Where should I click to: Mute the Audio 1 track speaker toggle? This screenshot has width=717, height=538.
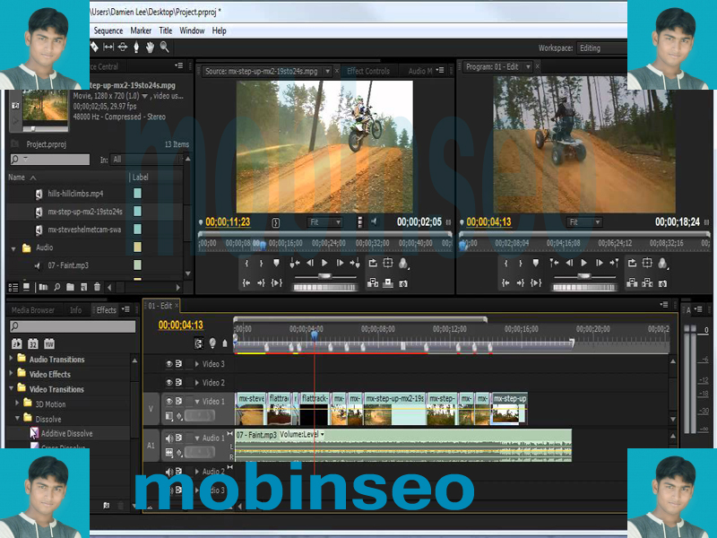pos(168,438)
